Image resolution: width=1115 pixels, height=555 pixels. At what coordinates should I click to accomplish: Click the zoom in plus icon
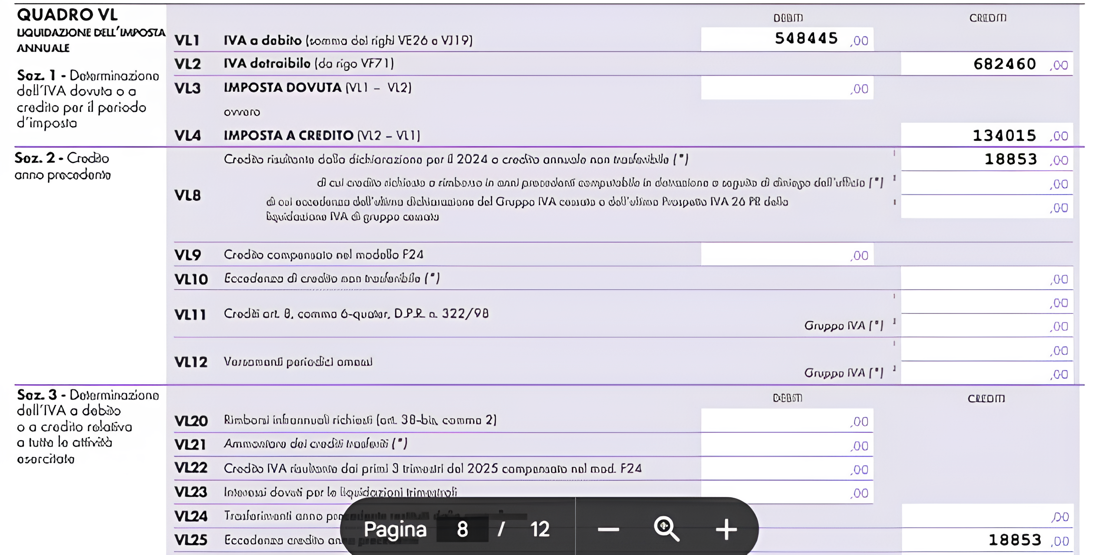click(726, 529)
